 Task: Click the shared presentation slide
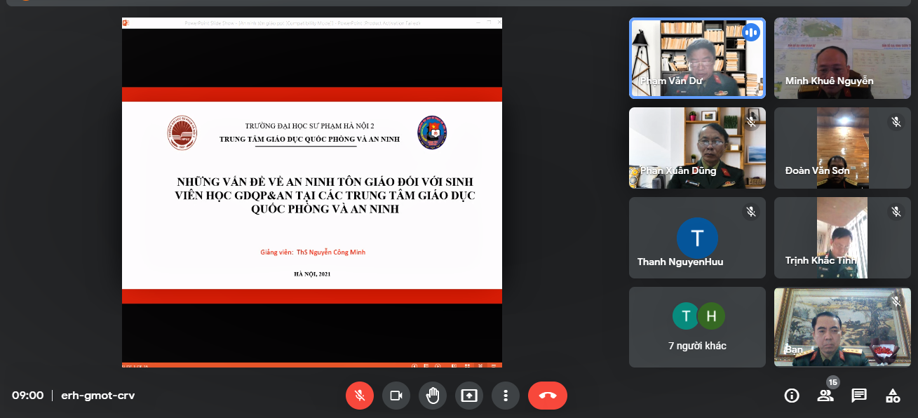(x=312, y=196)
